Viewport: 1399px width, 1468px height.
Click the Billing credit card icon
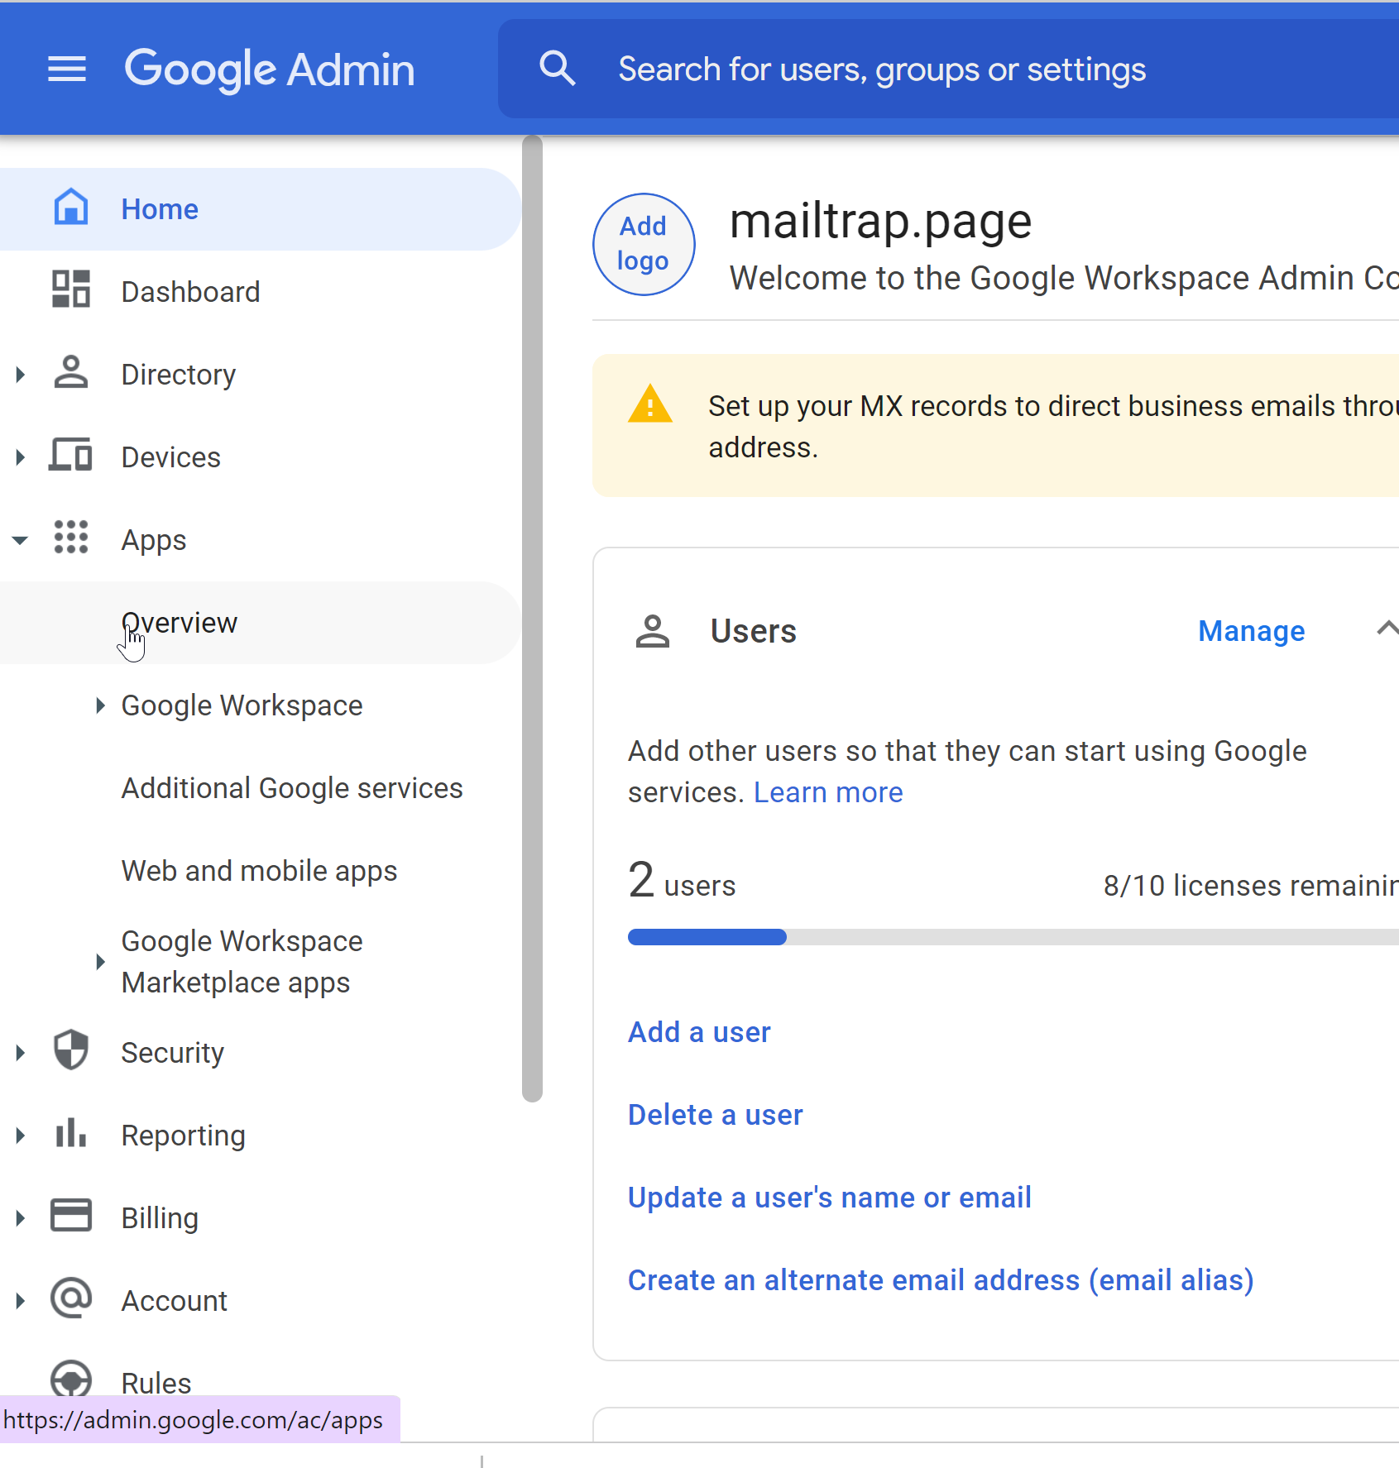71,1217
